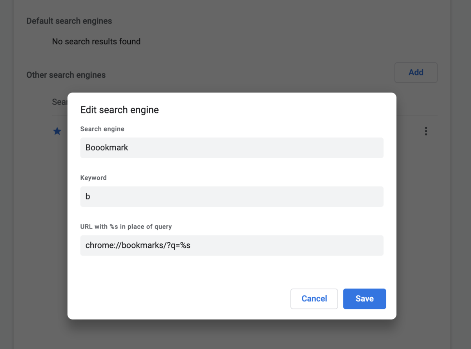Click Add next to Other search engines
This screenshot has height=349, width=471.
click(416, 73)
